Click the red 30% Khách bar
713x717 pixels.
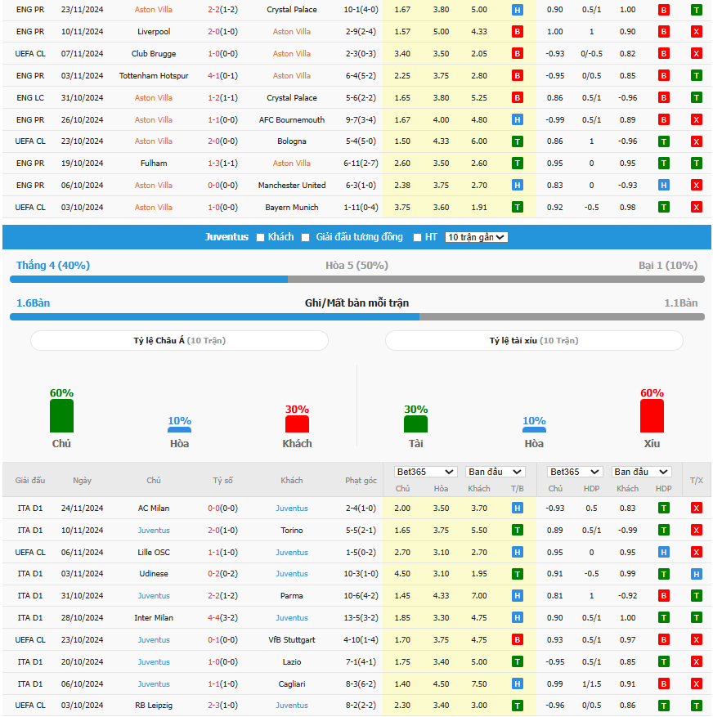[297, 423]
